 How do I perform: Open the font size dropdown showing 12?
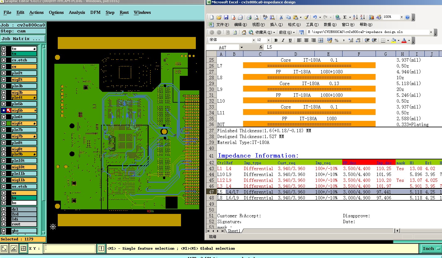(x=268, y=40)
